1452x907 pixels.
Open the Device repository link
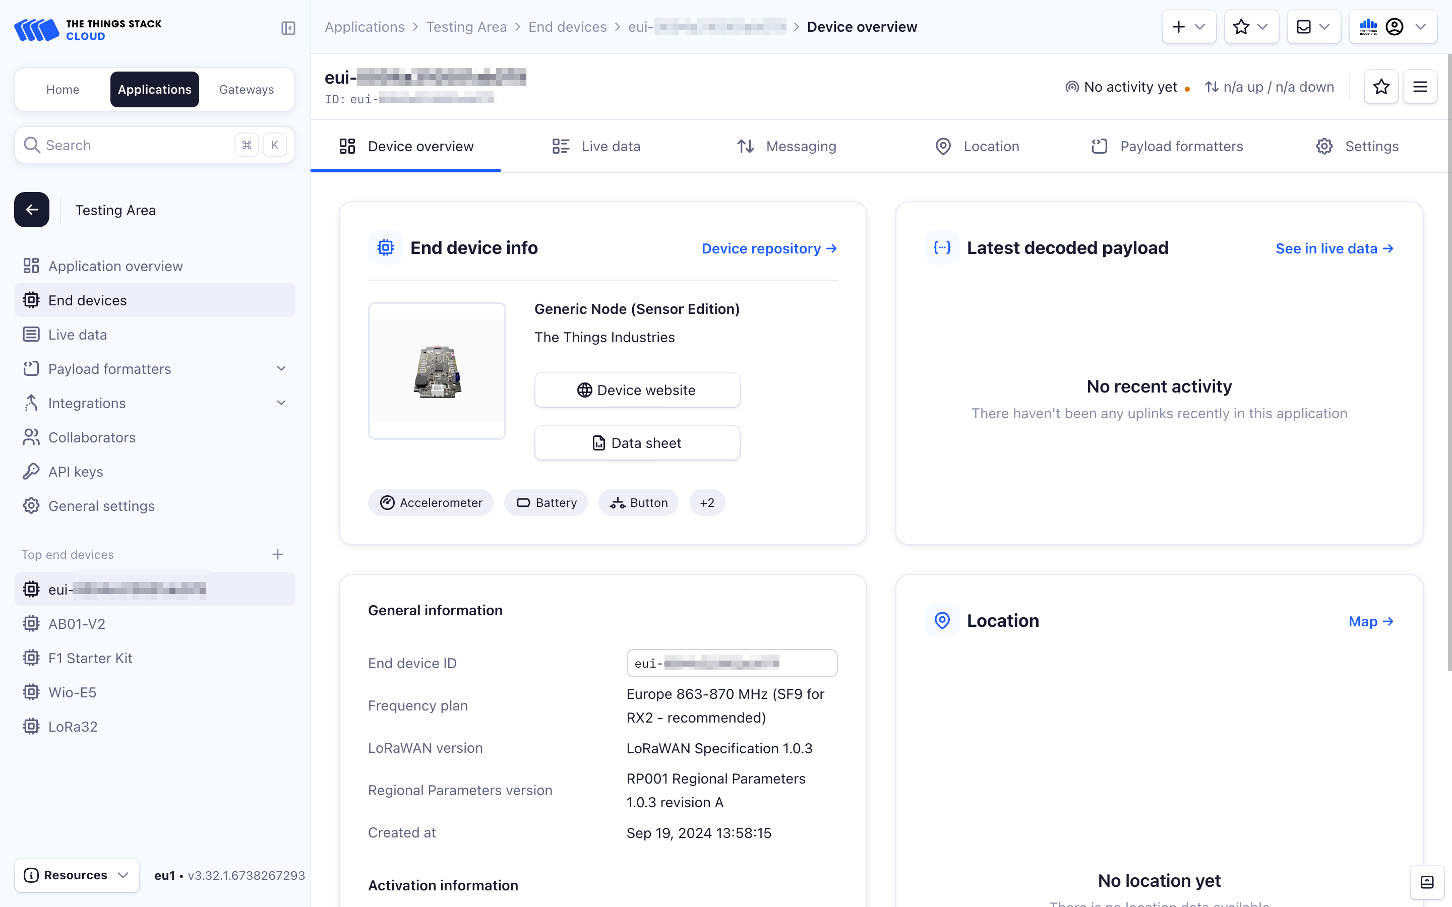(x=769, y=247)
